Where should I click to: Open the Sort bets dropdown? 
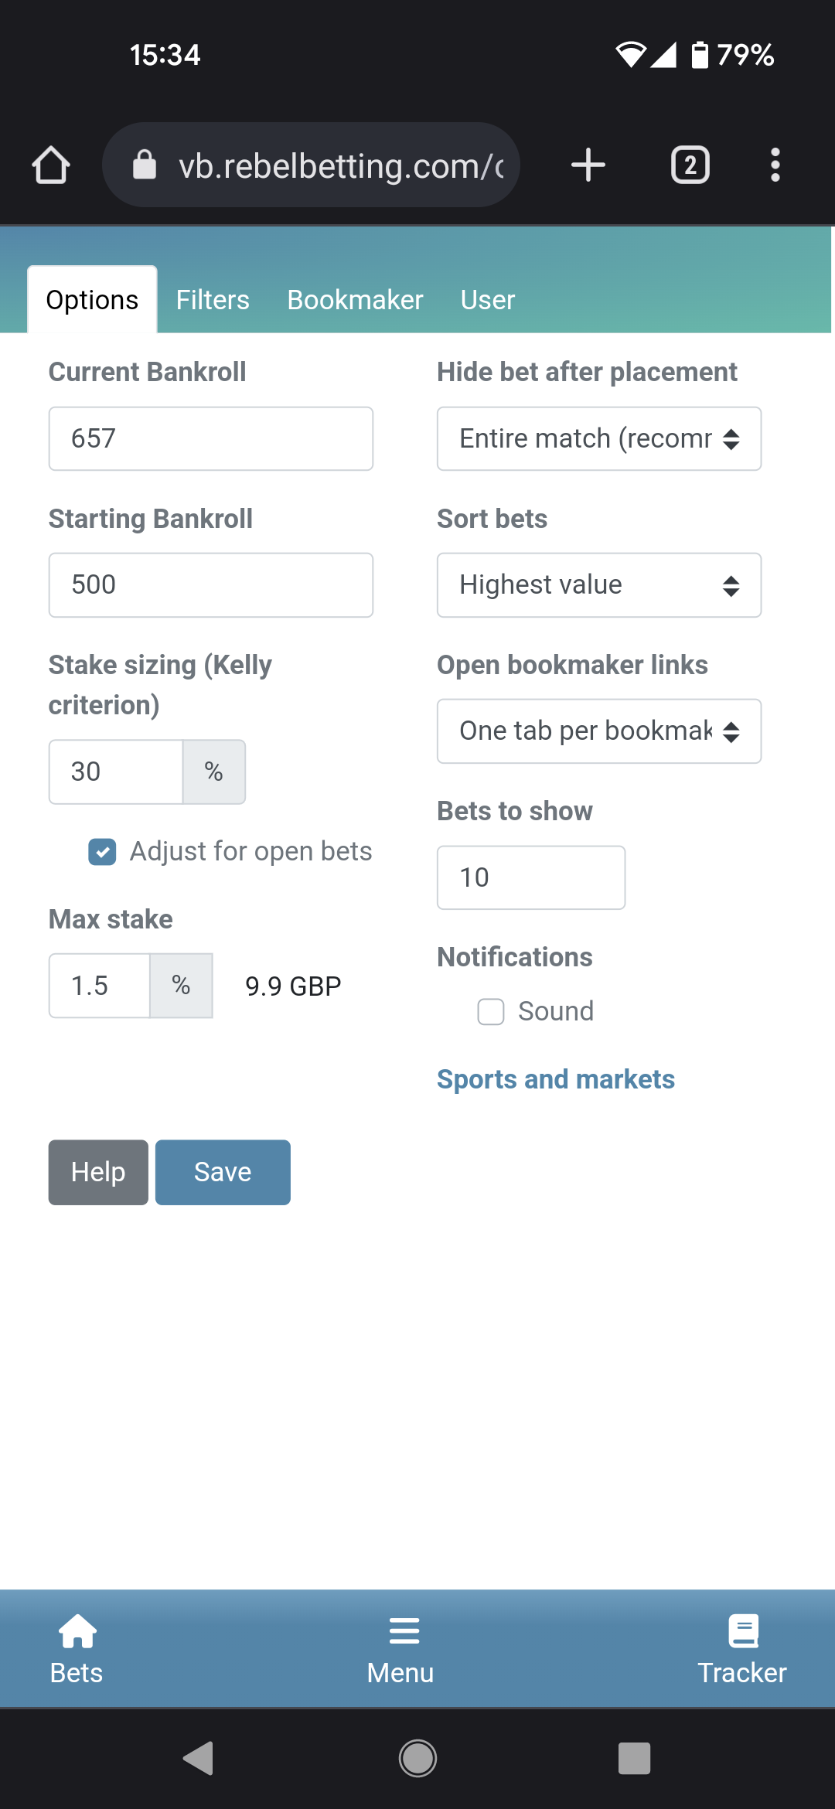[599, 584]
